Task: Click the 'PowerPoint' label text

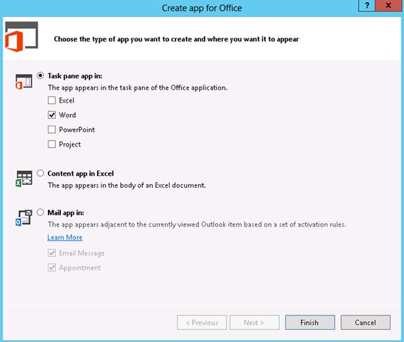Action: [77, 129]
